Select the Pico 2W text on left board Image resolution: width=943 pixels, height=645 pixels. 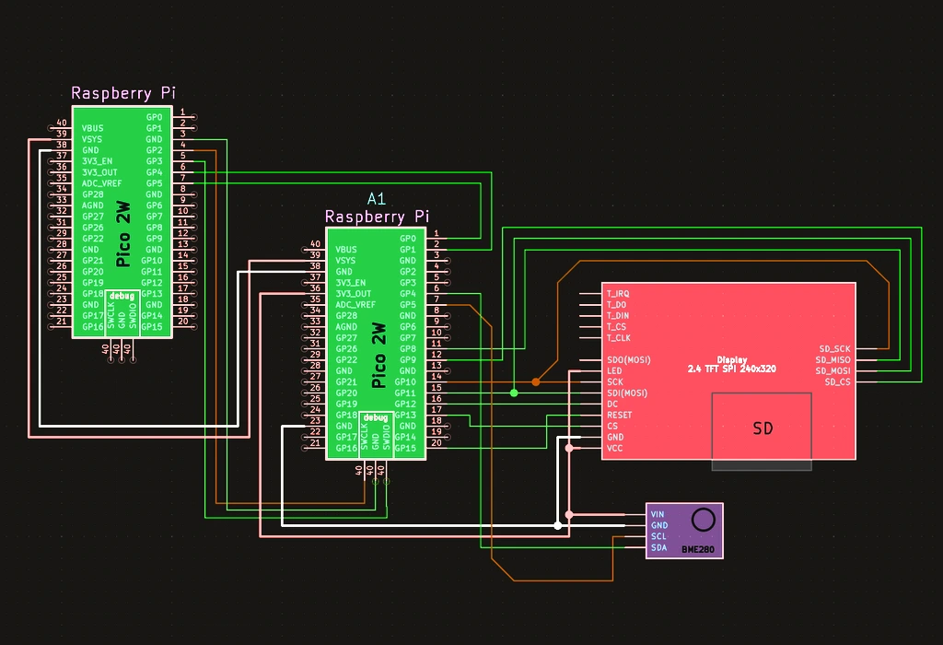click(x=123, y=233)
